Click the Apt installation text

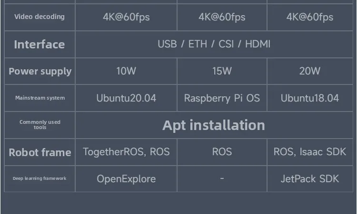click(214, 125)
